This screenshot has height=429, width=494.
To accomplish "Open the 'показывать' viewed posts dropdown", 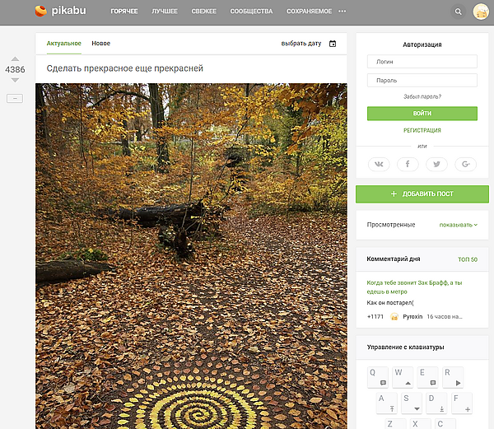I will pos(458,225).
